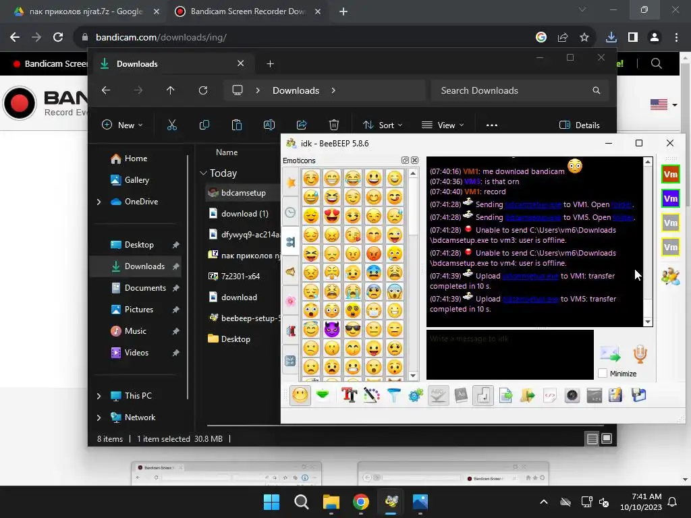Image resolution: width=691 pixels, height=518 pixels.
Task: Select the purple VM5 user avatar
Action: (670, 199)
